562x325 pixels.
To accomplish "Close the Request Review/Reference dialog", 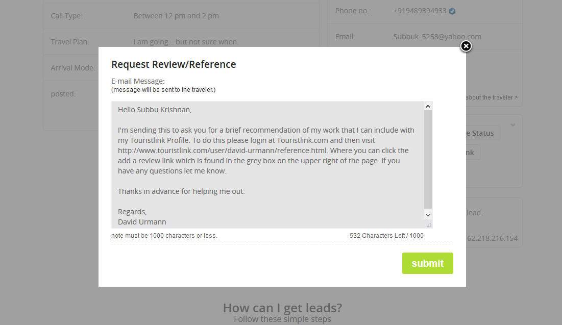I will pos(466,46).
